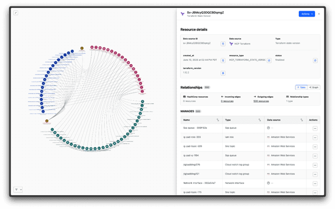Switch Relationships view to Table

click(301, 88)
